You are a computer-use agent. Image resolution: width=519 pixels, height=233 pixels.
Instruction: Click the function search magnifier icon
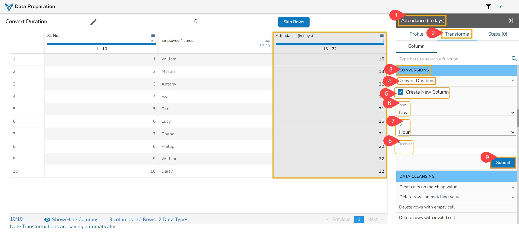point(514,59)
